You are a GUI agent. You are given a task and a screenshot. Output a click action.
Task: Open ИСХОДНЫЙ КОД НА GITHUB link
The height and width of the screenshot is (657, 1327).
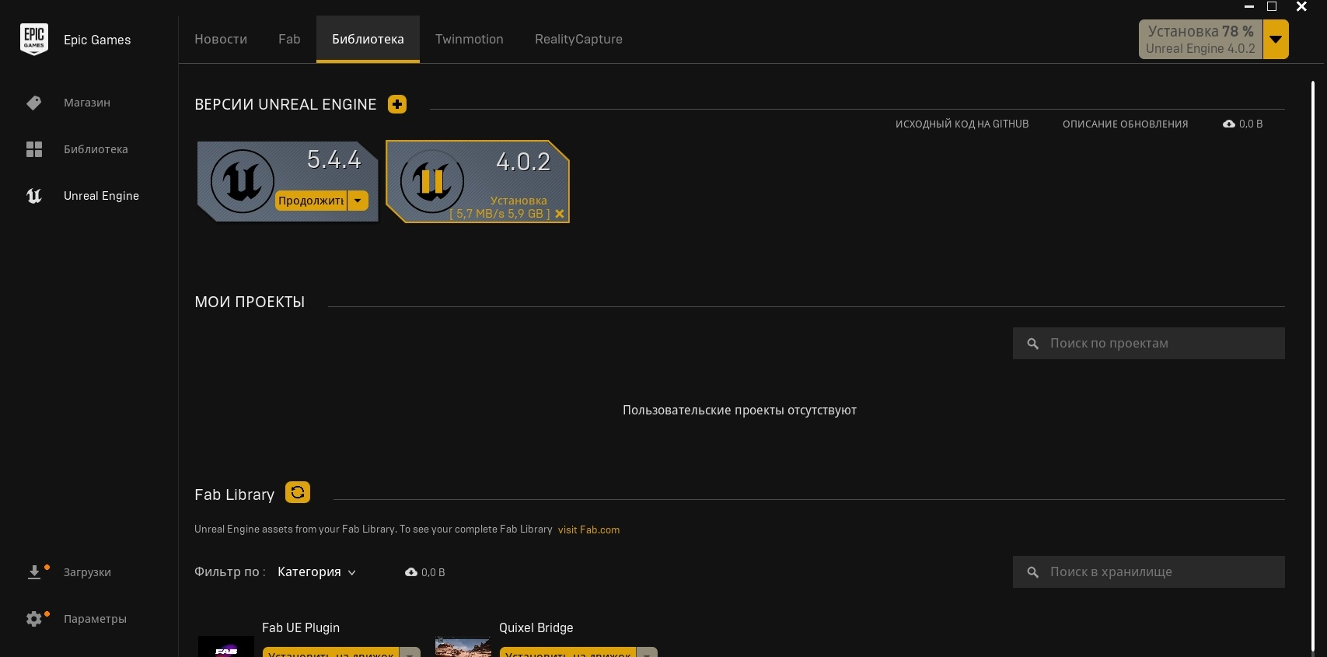tap(962, 124)
